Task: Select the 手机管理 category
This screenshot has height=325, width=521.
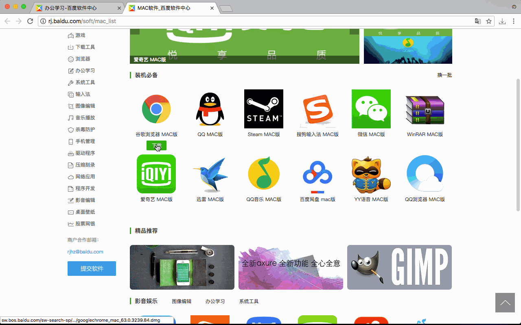Action: point(81,141)
